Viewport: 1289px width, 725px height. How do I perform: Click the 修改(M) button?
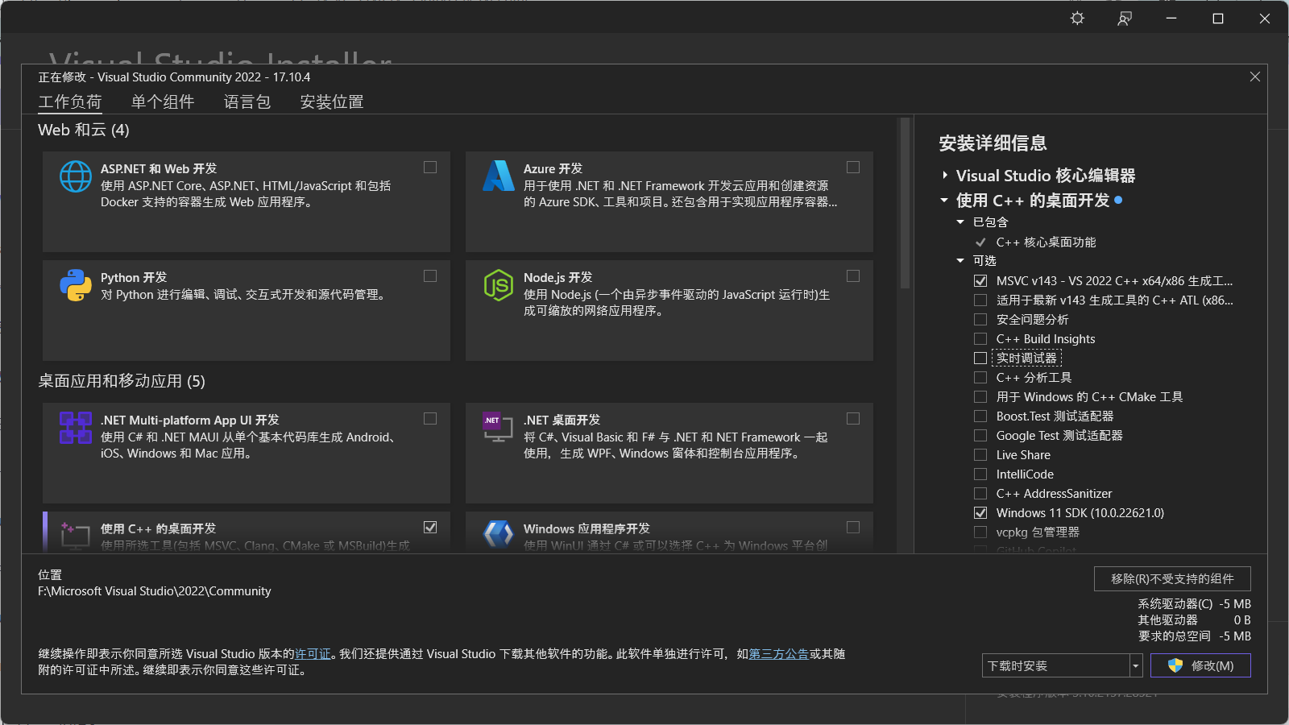tap(1200, 665)
